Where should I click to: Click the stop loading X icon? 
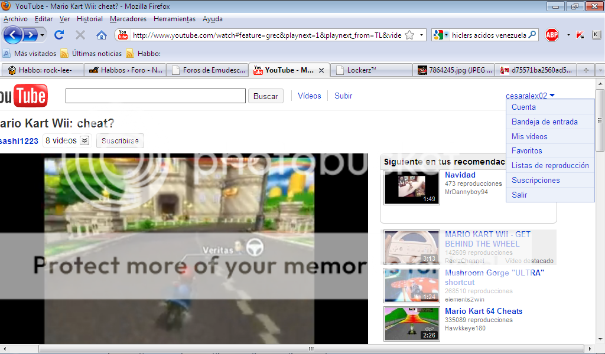[80, 35]
